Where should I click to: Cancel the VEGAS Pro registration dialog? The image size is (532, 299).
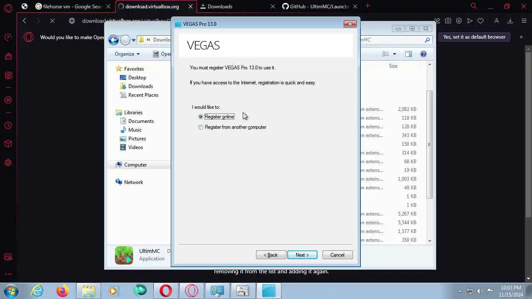pos(337,255)
